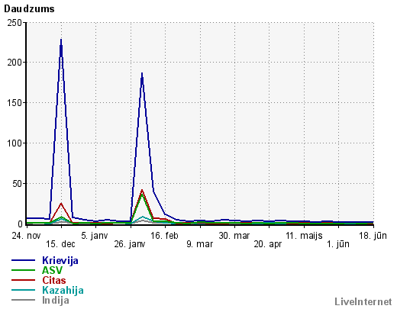Select the 18. jūn date label
Image resolution: width=397 pixels, height=309 pixels.
(x=373, y=236)
